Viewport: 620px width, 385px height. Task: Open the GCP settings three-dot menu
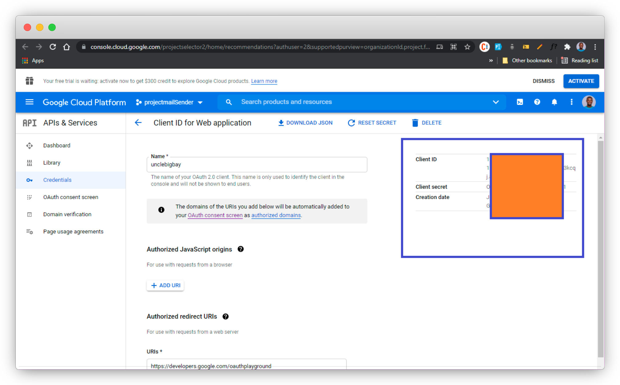tap(572, 102)
